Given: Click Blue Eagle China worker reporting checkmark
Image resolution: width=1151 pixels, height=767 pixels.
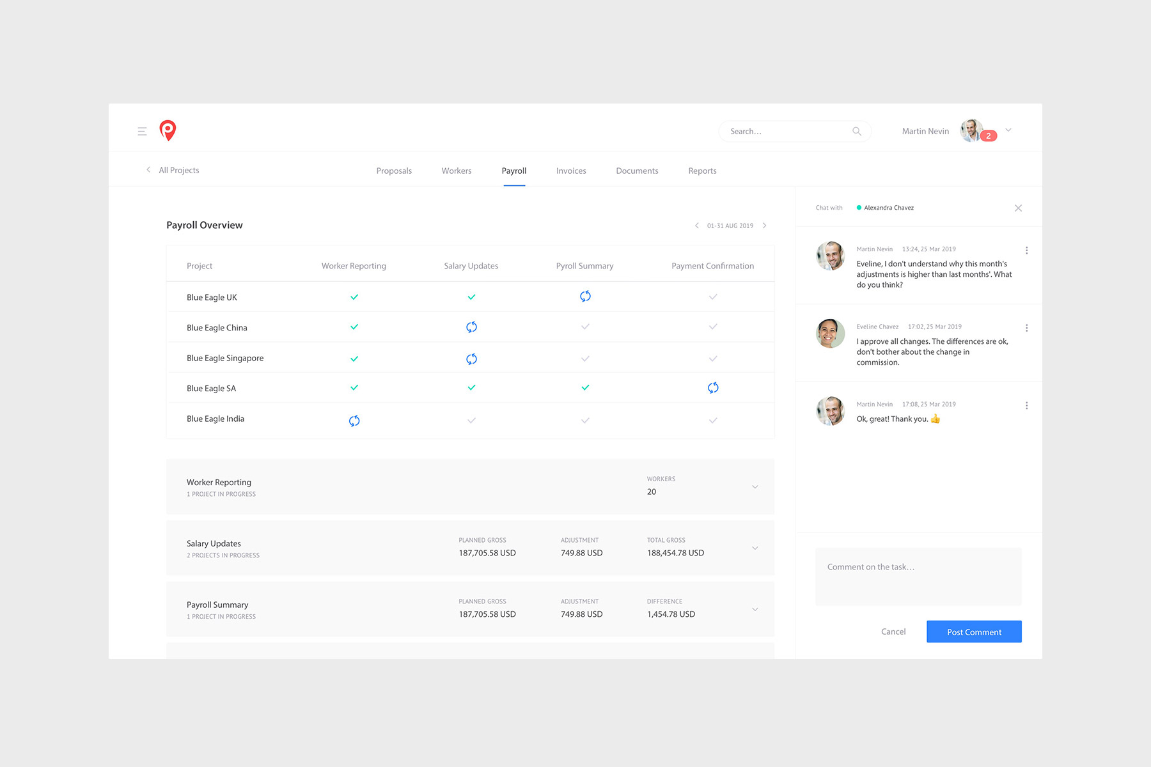Looking at the screenshot, I should tap(354, 327).
